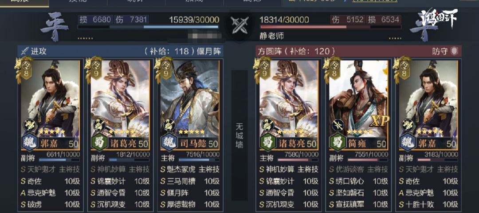This screenshot has height=213, width=479.
Task: Click the shield icon next to 防守
Action: (454, 51)
